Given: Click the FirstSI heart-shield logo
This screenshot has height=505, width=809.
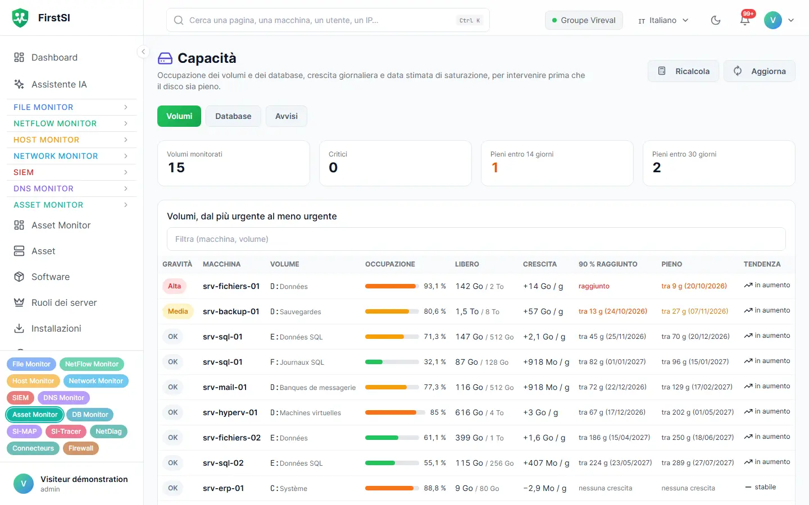Looking at the screenshot, I should pyautogui.click(x=20, y=18).
